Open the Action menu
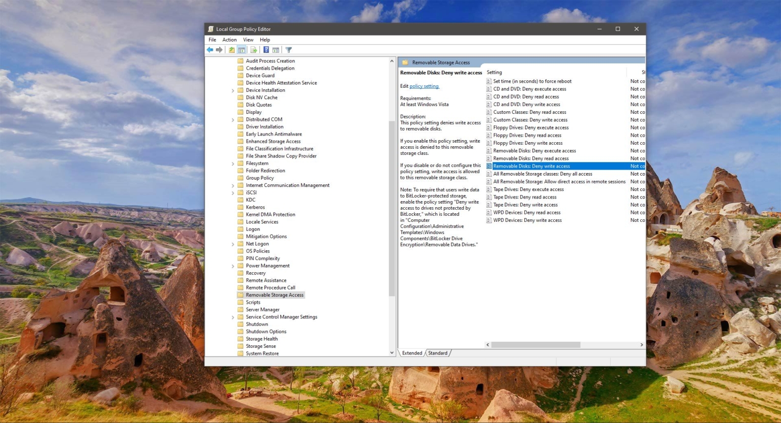The height and width of the screenshot is (423, 781). 229,40
